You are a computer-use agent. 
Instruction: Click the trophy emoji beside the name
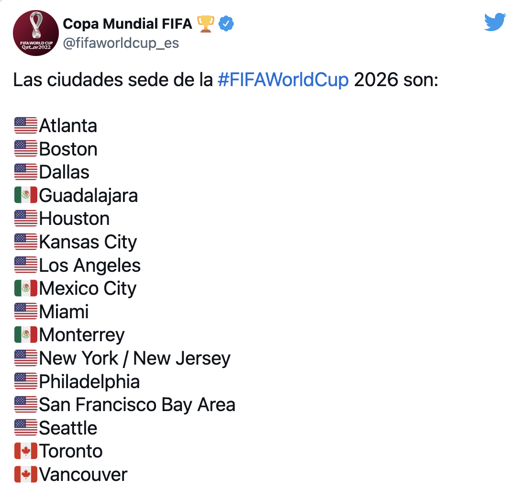pyautogui.click(x=205, y=23)
